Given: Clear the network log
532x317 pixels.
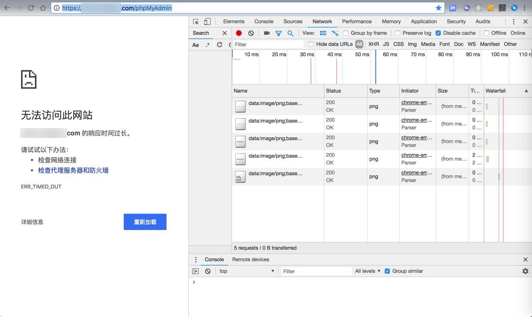Looking at the screenshot, I should click(251, 33).
